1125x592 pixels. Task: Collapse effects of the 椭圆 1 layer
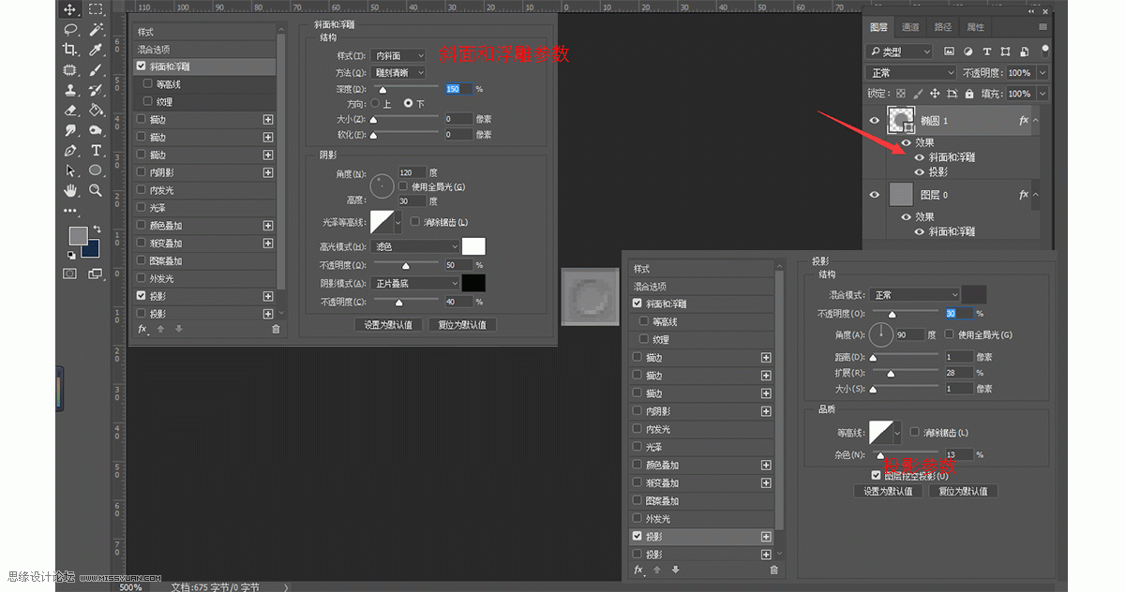click(x=1037, y=121)
